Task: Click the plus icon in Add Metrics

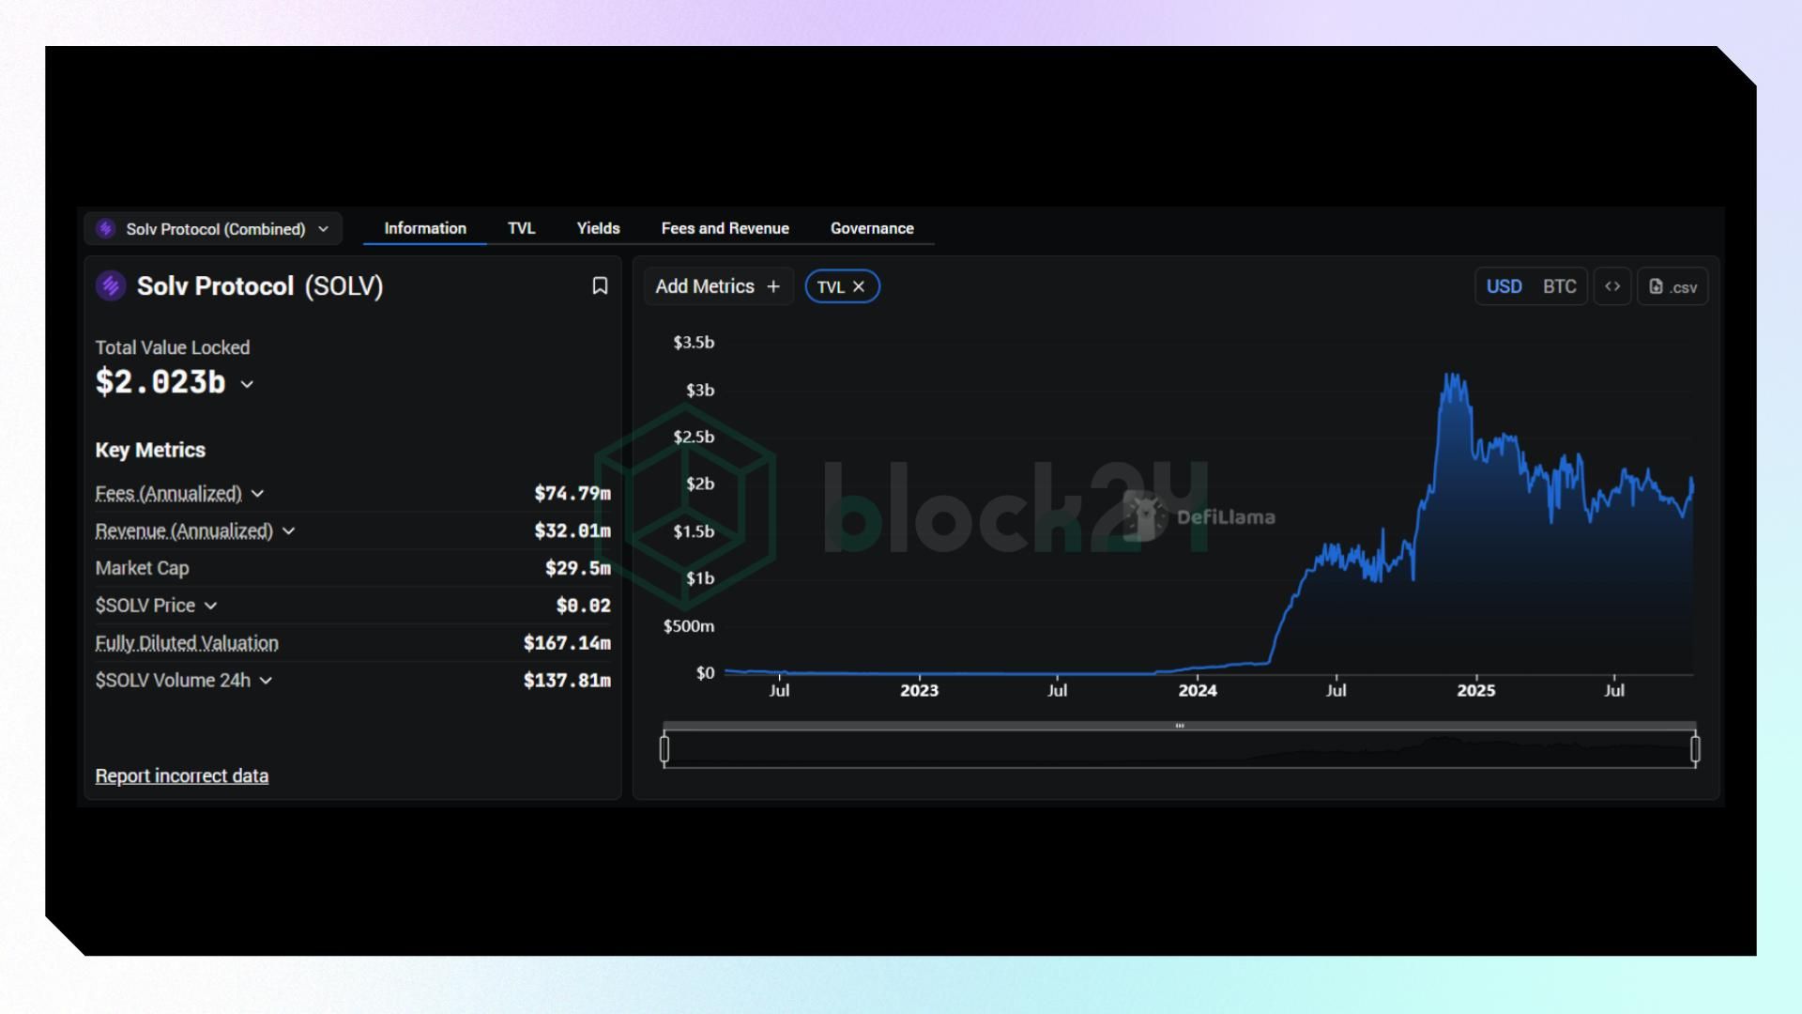Action: (x=773, y=286)
